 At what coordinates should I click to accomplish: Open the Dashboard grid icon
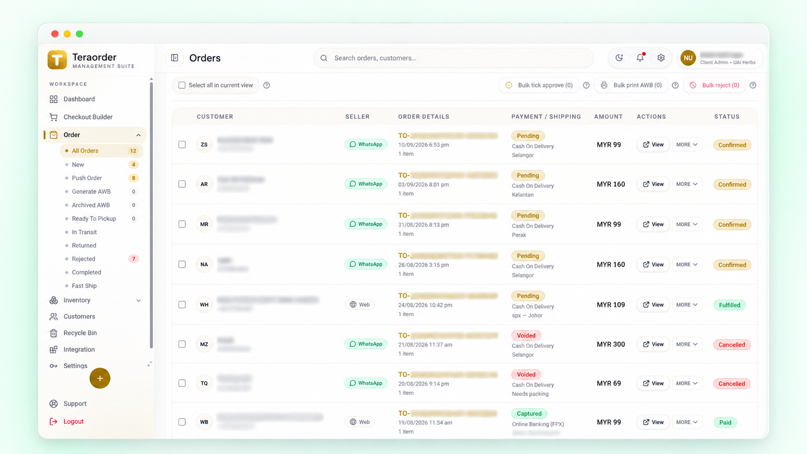[x=54, y=99]
